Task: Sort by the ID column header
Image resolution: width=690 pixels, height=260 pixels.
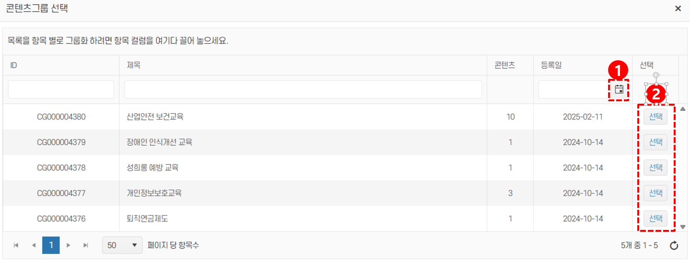Action: click(x=14, y=65)
